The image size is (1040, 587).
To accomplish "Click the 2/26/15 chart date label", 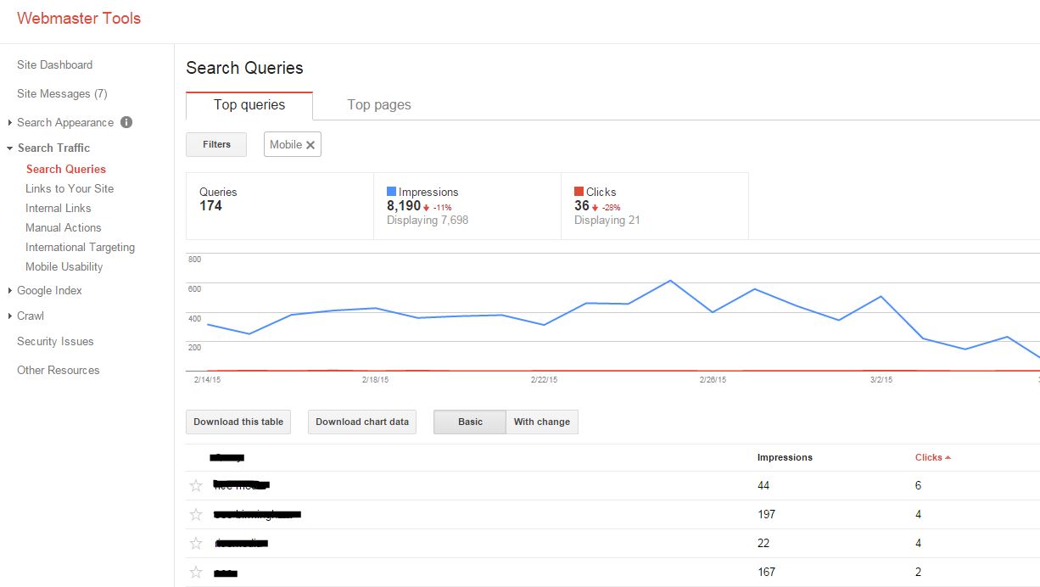I will (713, 380).
